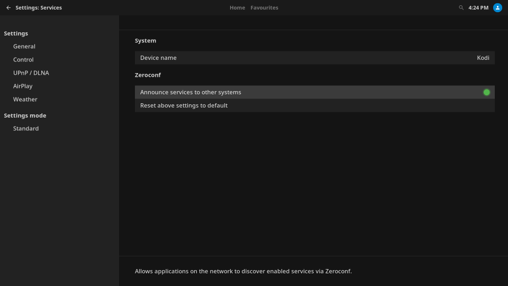Click the System section heading

click(x=146, y=41)
